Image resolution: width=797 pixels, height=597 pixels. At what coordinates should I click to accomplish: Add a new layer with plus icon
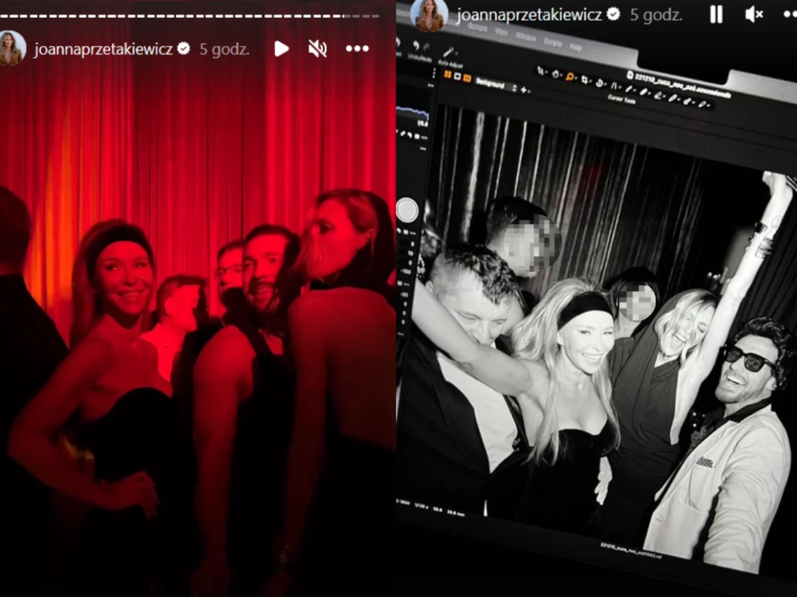(522, 89)
